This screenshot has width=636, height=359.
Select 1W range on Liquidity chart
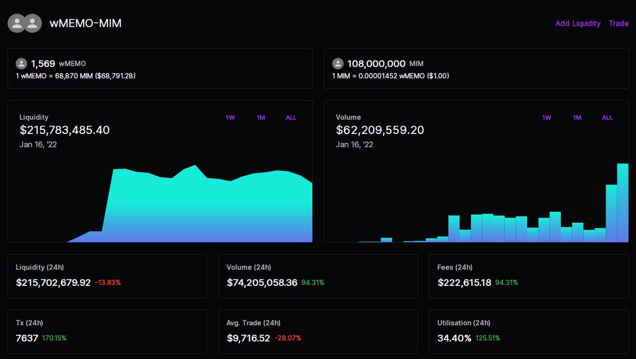click(231, 118)
